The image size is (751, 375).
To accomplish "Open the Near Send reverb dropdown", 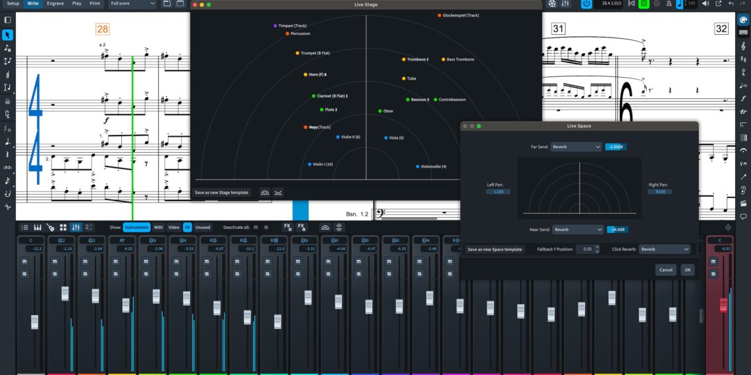I will coord(578,230).
